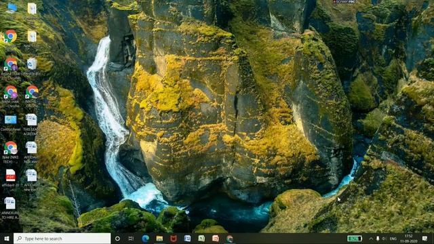The width and height of the screenshot is (434, 244).
Task: Select the 'New folder' desktop icon
Action: 32,39
